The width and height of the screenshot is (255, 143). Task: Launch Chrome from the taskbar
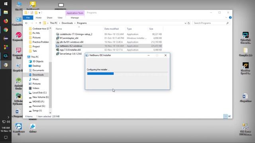[6, 30]
